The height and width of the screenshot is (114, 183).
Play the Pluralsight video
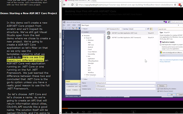72,112
